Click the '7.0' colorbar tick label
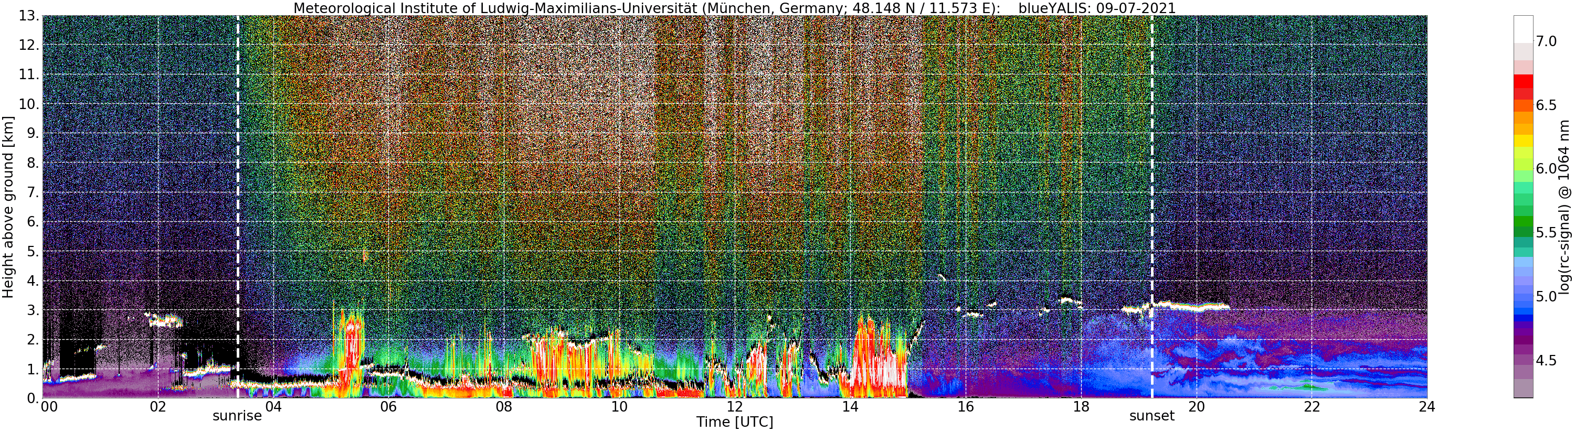This screenshot has height=432, width=1575. (x=1546, y=41)
